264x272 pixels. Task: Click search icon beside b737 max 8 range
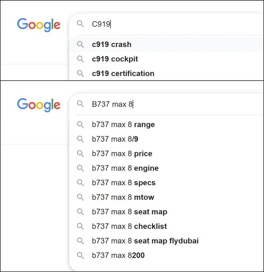pos(81,125)
